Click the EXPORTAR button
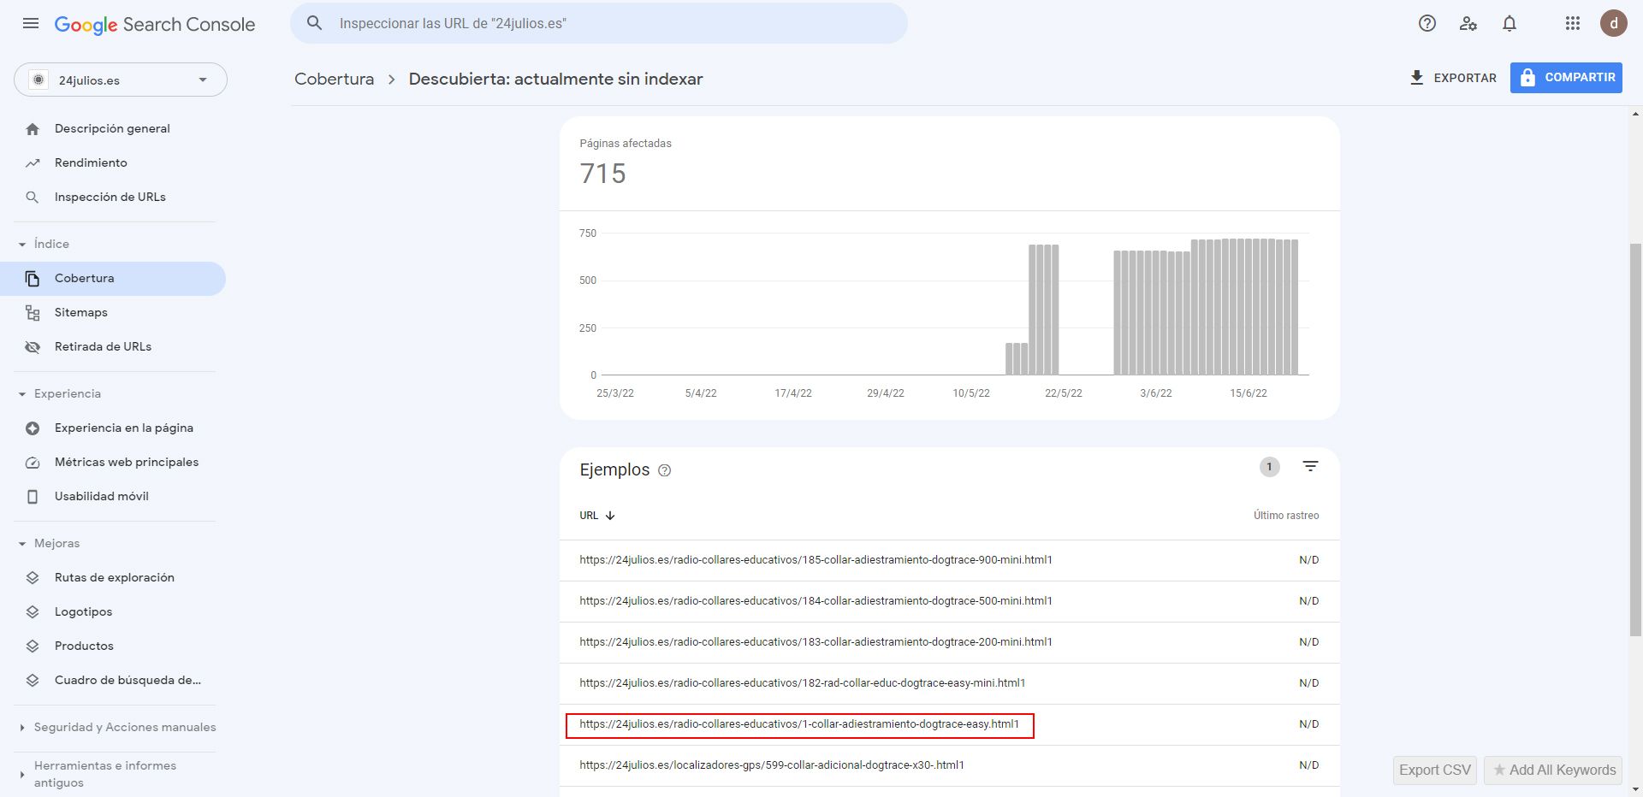 [1453, 78]
